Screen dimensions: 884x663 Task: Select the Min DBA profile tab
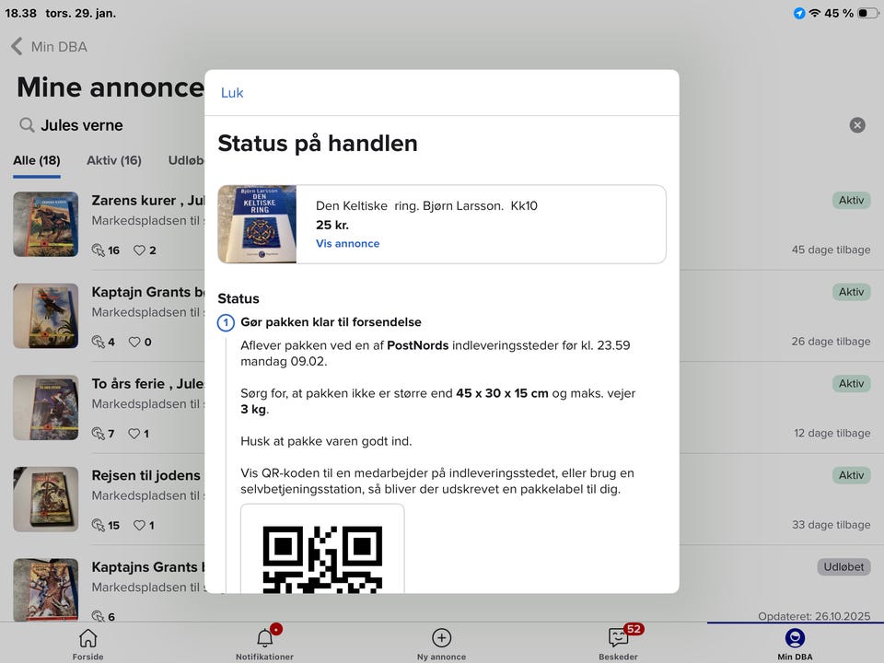pyautogui.click(x=795, y=644)
